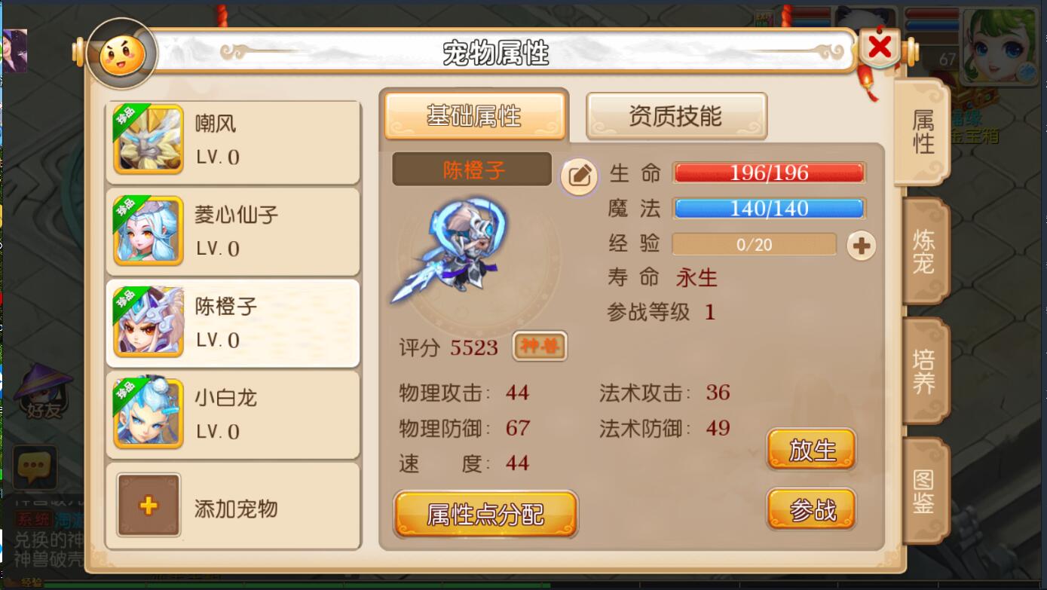Switch to the 资质技能 tab

pos(676,115)
